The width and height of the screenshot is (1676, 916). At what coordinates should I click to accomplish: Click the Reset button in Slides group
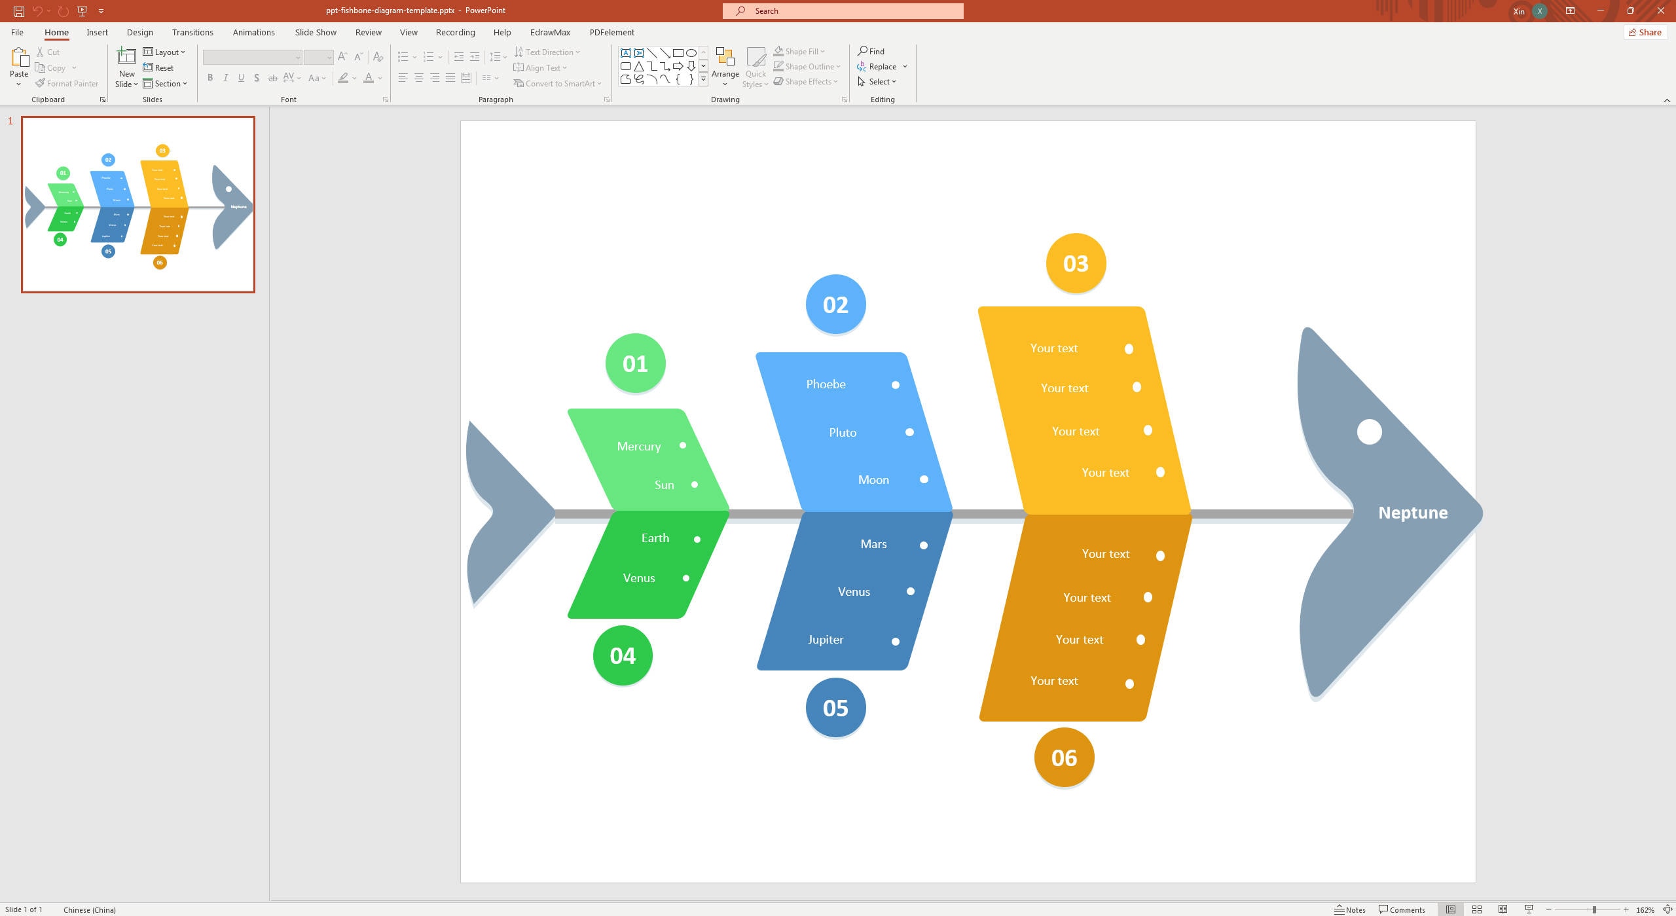(159, 67)
